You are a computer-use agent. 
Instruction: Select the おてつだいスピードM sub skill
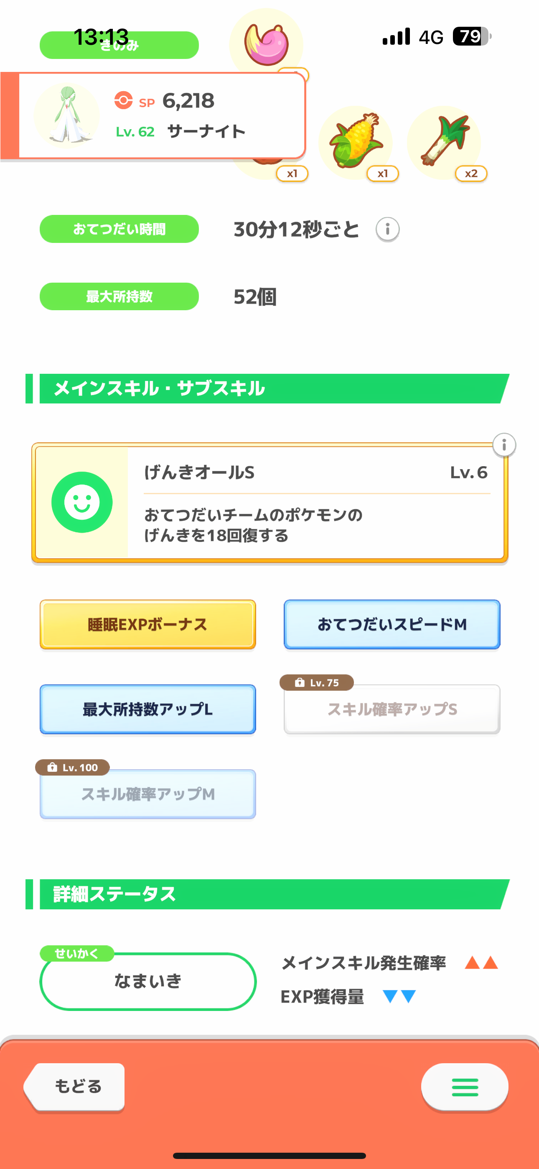(x=392, y=625)
